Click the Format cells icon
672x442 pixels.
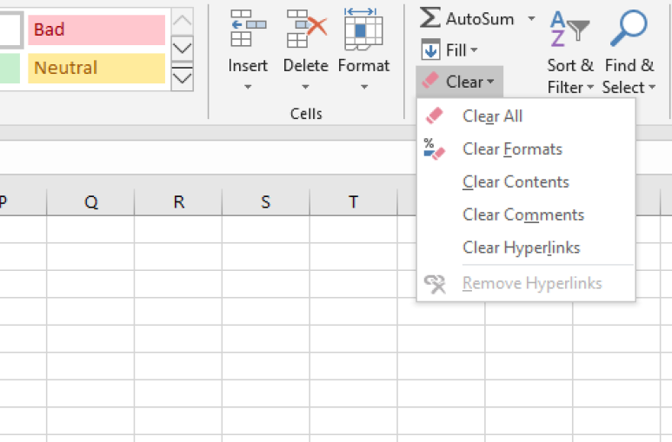click(363, 29)
